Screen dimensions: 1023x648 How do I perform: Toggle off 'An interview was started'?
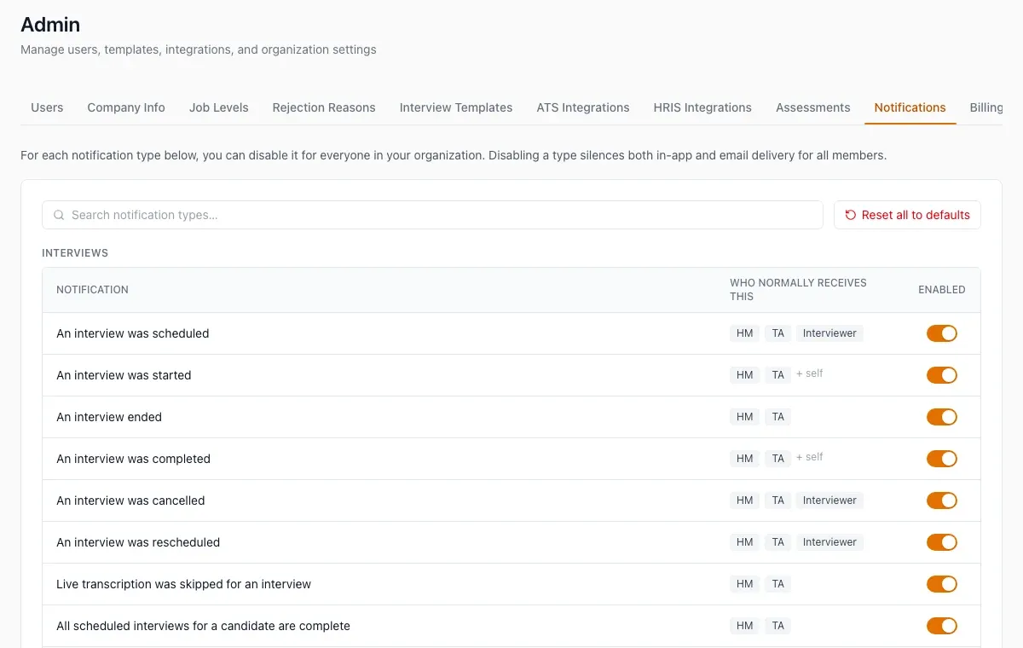coord(942,375)
